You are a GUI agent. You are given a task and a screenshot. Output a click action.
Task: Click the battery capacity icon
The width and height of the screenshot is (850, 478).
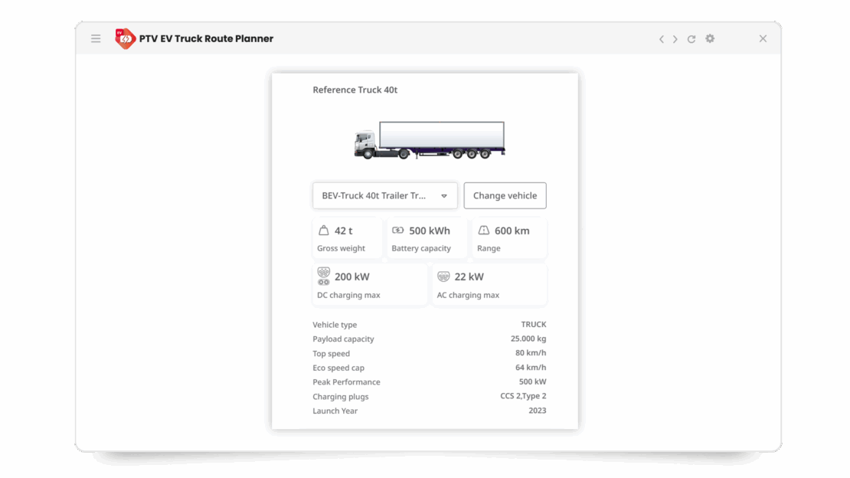[x=397, y=231]
